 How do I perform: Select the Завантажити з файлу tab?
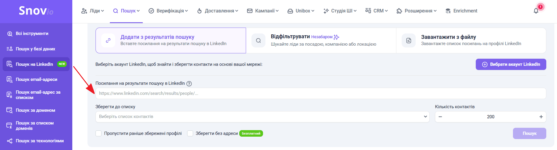471,41
